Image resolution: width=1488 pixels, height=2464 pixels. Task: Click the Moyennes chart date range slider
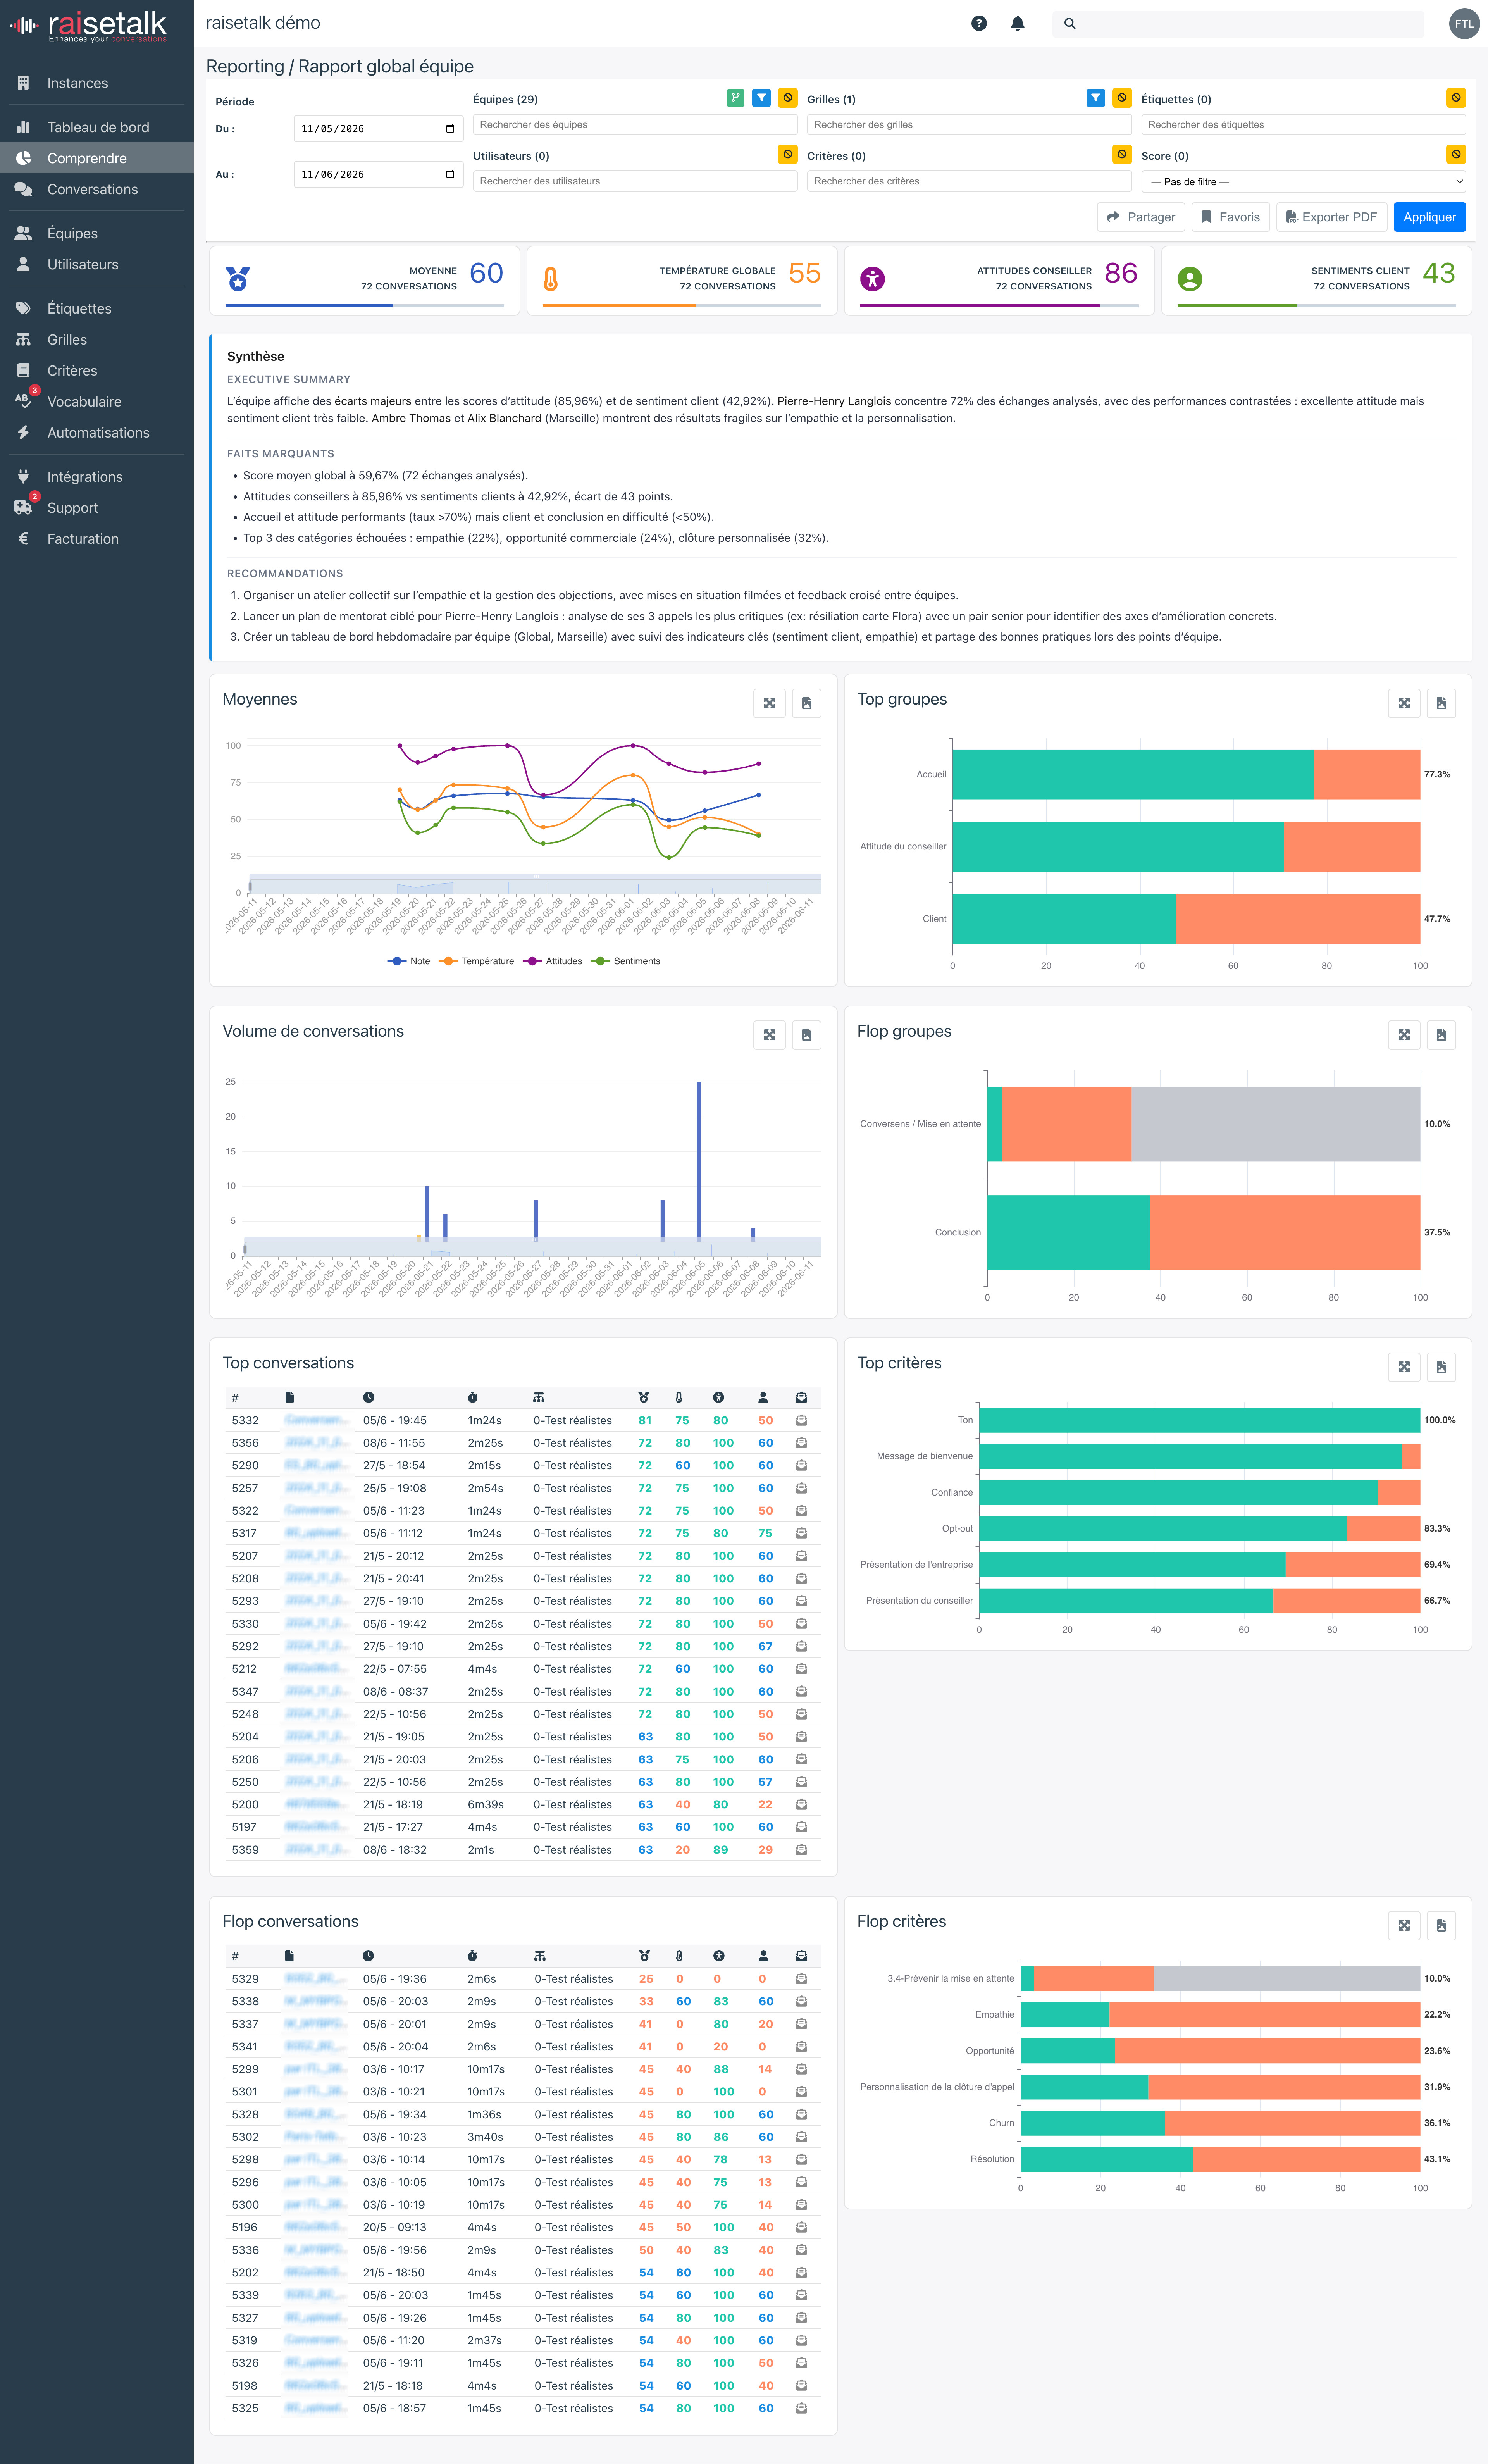click(535, 884)
